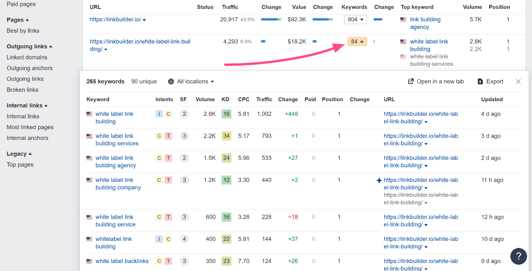The image size is (532, 271).
Task: Collapse the orange 84 keywords dropdown
Action: tap(357, 42)
